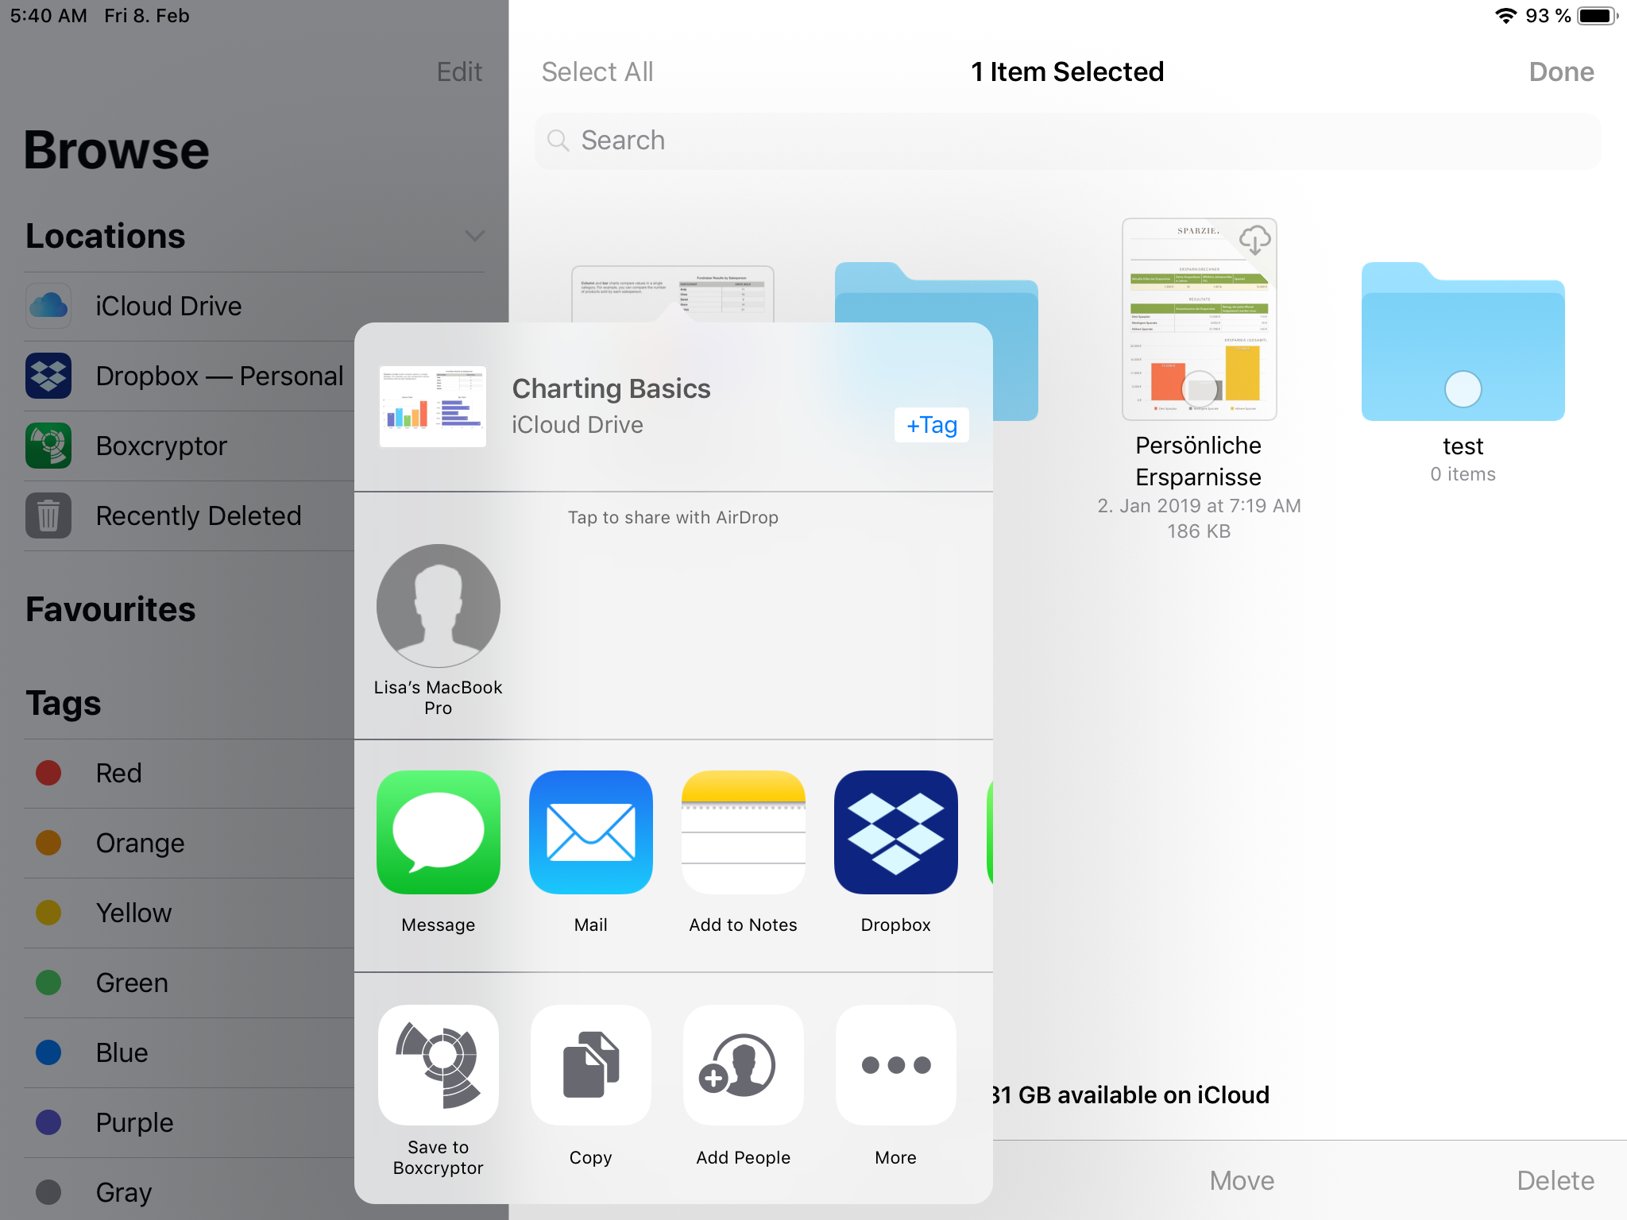Tap Charting Basics file thumbnail
The width and height of the screenshot is (1627, 1220).
tap(433, 406)
